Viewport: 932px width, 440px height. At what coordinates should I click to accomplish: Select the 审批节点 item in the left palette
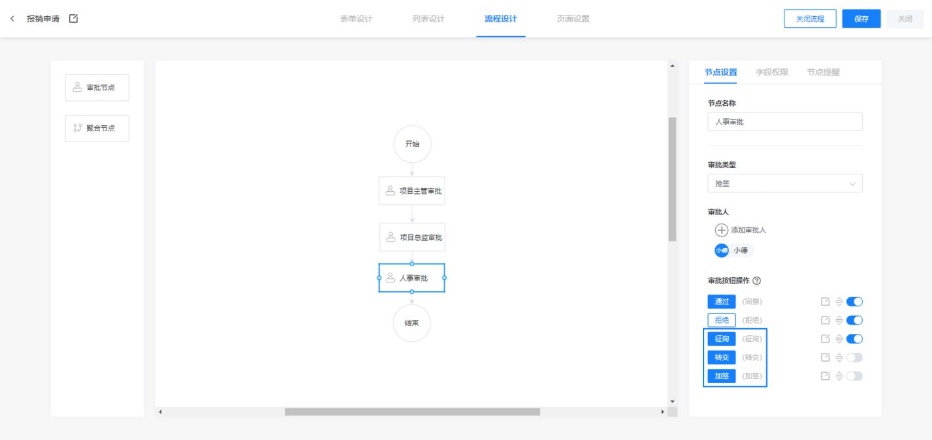[97, 88]
